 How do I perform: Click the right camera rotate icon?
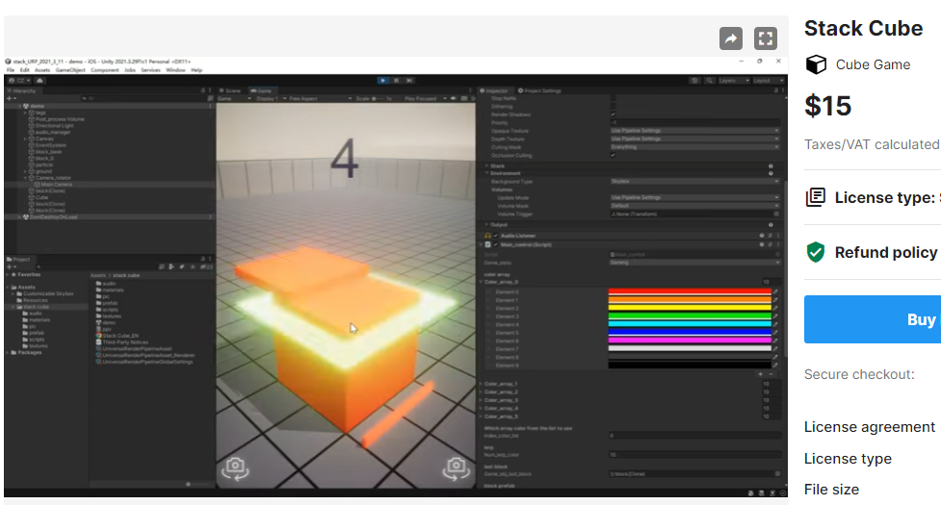pyautogui.click(x=456, y=467)
